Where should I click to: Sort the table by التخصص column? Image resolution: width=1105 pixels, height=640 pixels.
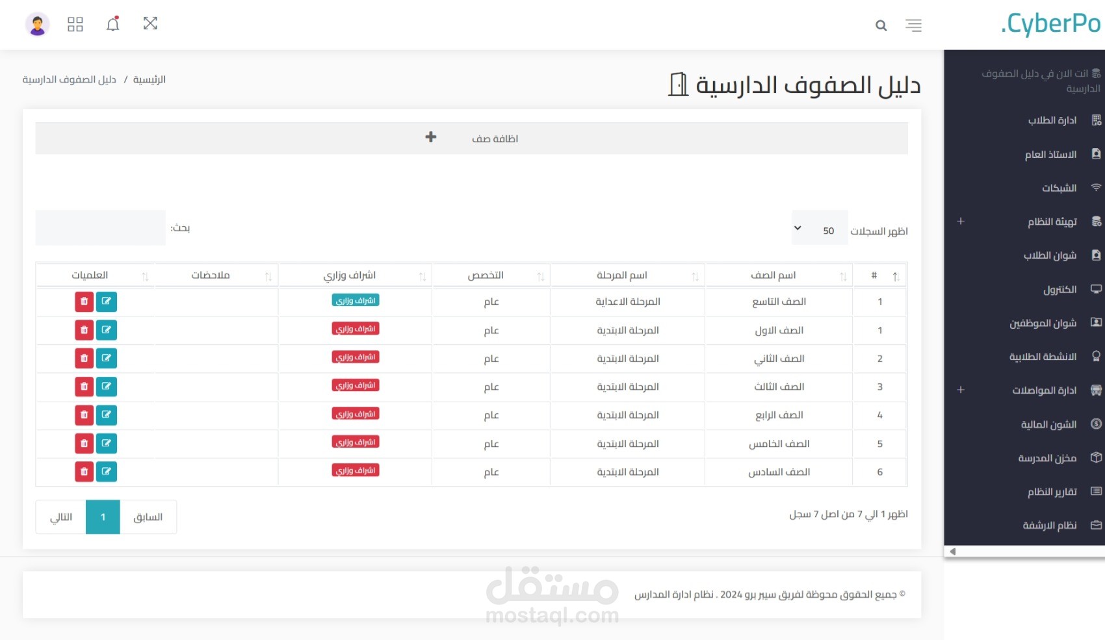(491, 275)
